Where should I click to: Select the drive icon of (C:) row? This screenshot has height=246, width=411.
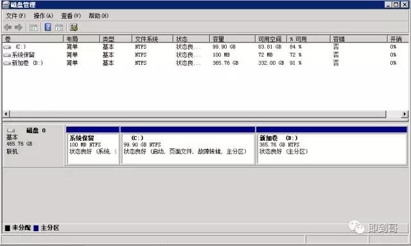[x=7, y=47]
